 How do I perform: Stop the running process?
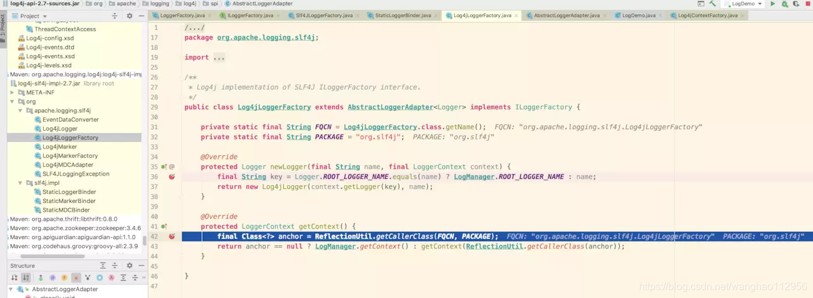[808, 4]
